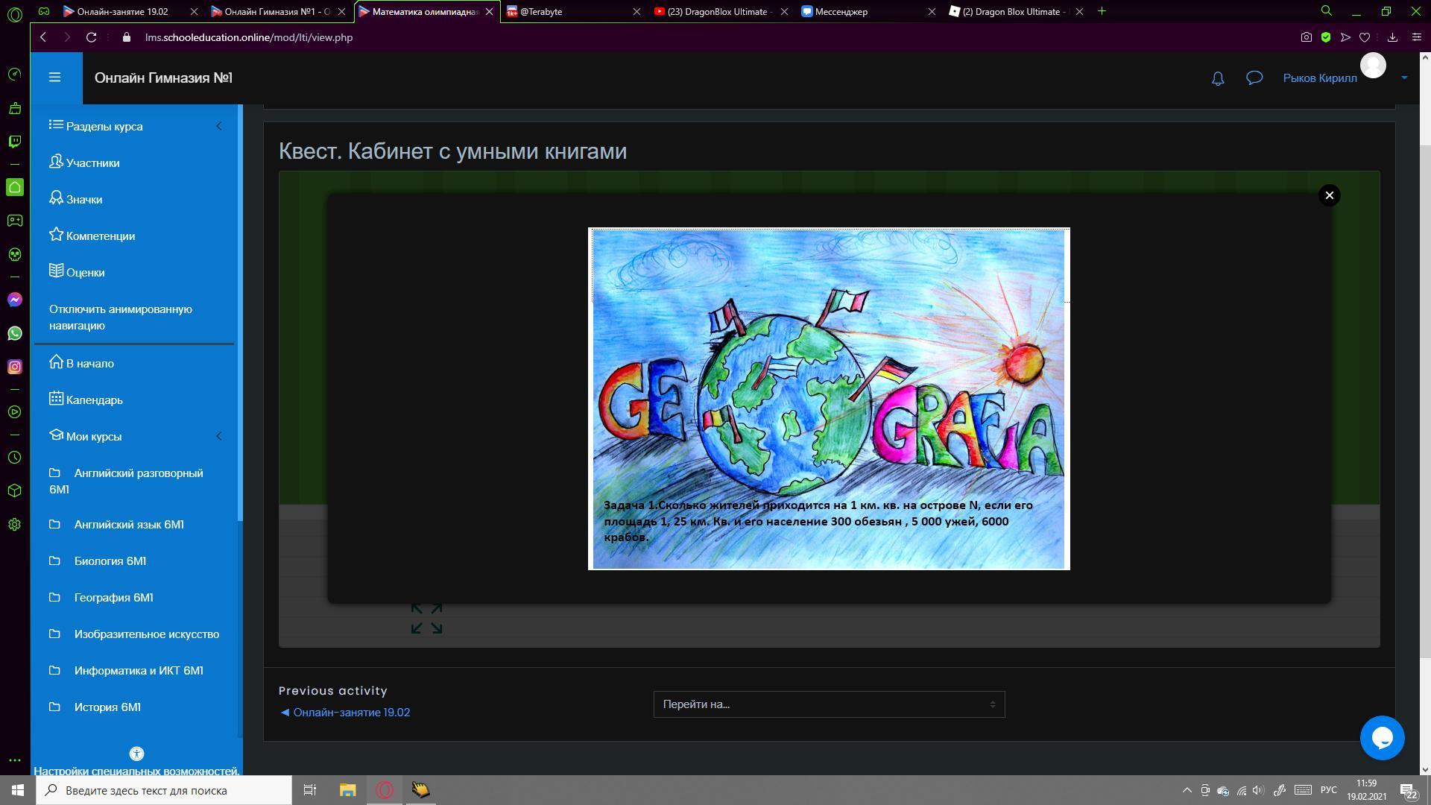This screenshot has height=805, width=1431.
Task: Open the accessibility settings icon
Action: [x=136, y=754]
